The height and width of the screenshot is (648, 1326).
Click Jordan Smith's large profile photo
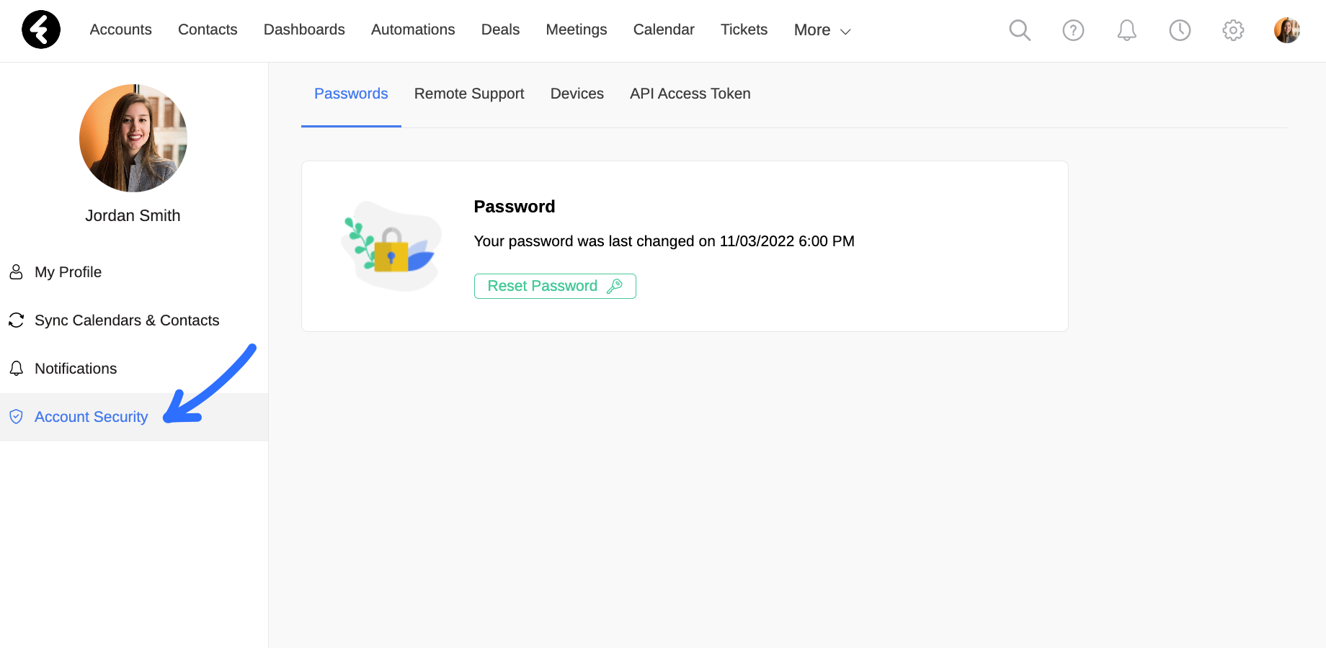(133, 138)
